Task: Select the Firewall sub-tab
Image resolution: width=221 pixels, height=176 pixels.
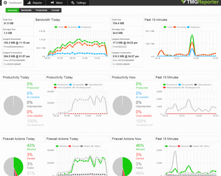Action: tap(55, 10)
